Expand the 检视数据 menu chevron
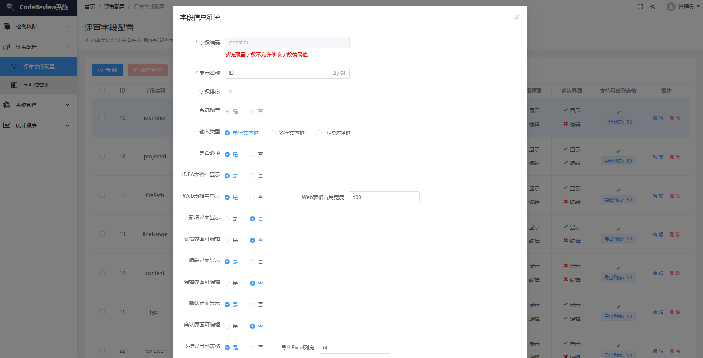The height and width of the screenshot is (358, 703). pos(68,26)
